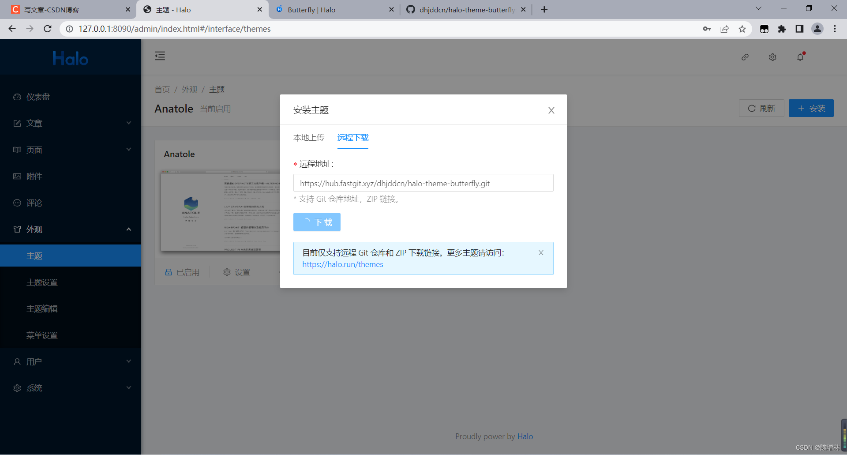Switch to the dhjddcn/halo-theme-butterfly browser tab
This screenshot has height=455, width=847.
465,10
